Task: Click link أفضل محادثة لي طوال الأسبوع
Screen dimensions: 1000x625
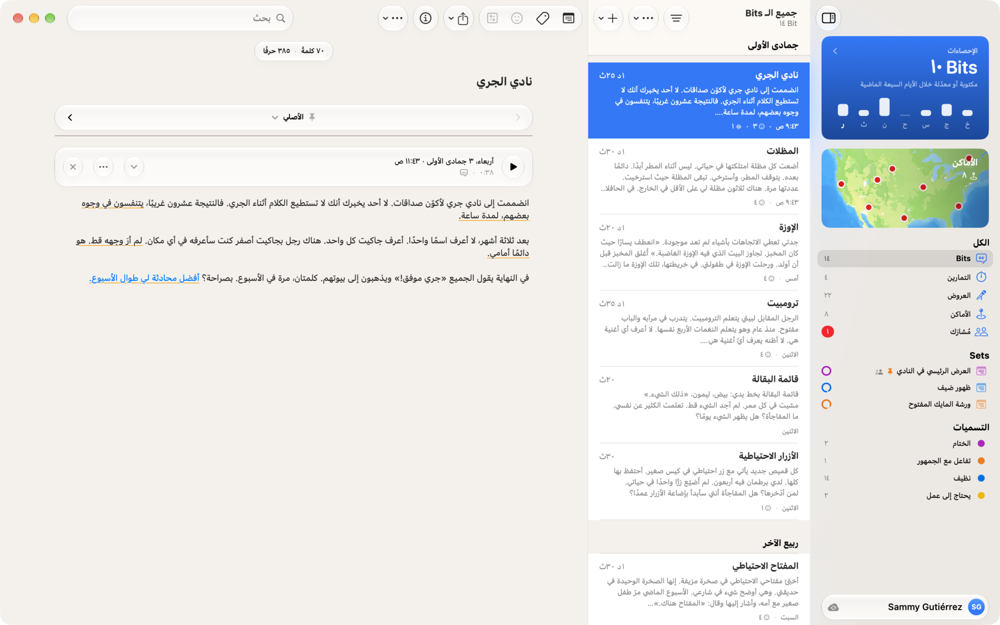Action: pyautogui.click(x=144, y=278)
